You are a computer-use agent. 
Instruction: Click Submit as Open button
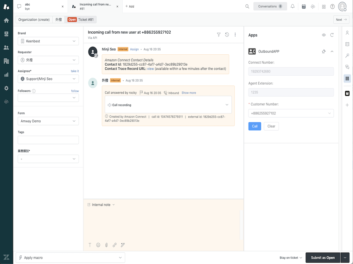(323, 258)
